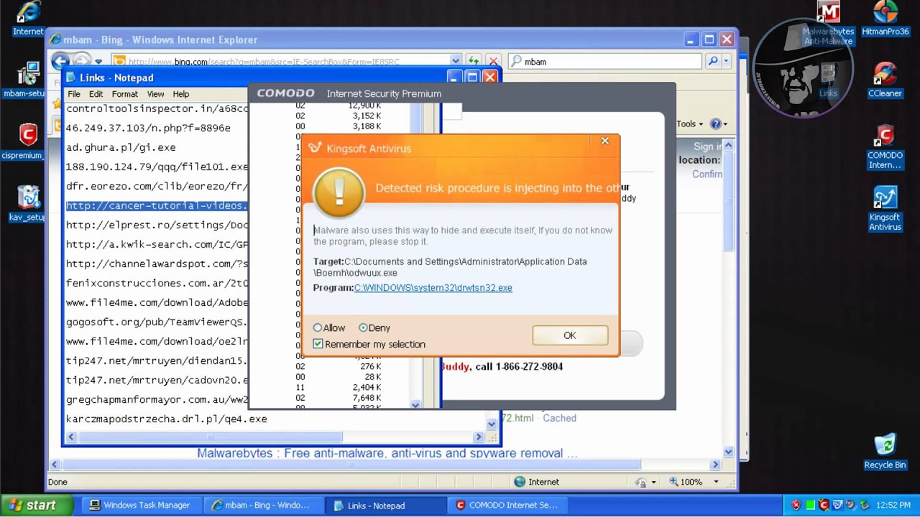Open Notepad Help menu
This screenshot has height=517, width=920.
pyautogui.click(x=181, y=94)
